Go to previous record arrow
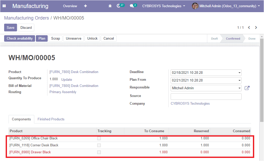Image resolution: width=264 pixels, height=161 pixels. coord(249,28)
